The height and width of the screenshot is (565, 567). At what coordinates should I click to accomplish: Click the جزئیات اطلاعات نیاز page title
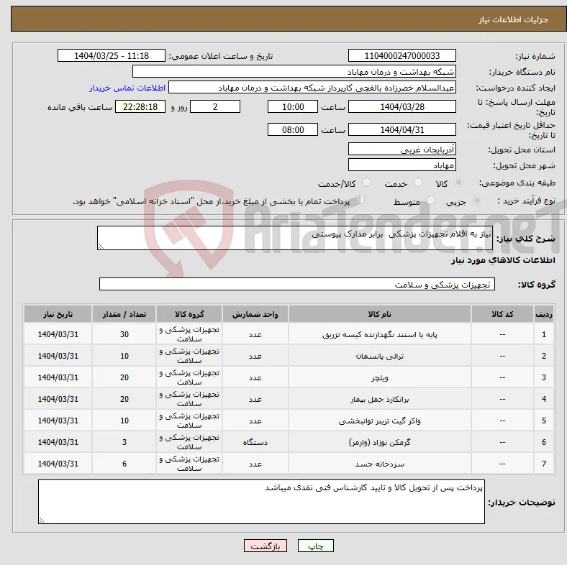pyautogui.click(x=513, y=19)
